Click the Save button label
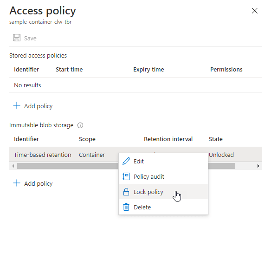 30,38
